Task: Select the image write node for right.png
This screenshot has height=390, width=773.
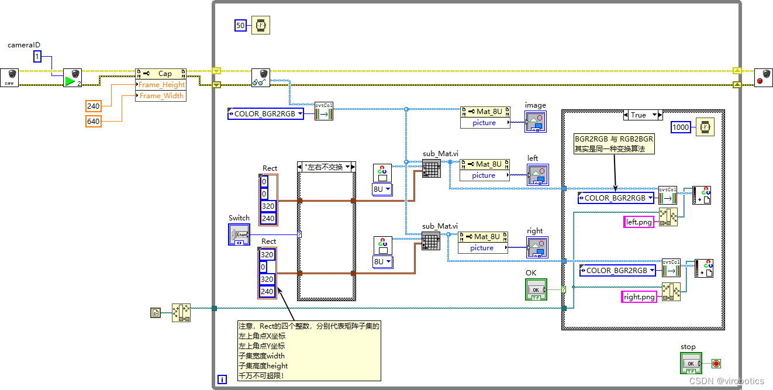Action: coord(704,268)
